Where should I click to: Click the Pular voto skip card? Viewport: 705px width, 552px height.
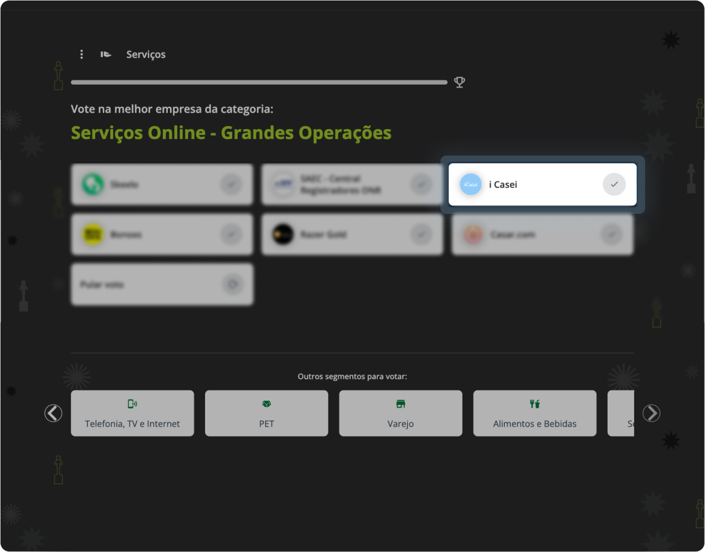pos(162,284)
